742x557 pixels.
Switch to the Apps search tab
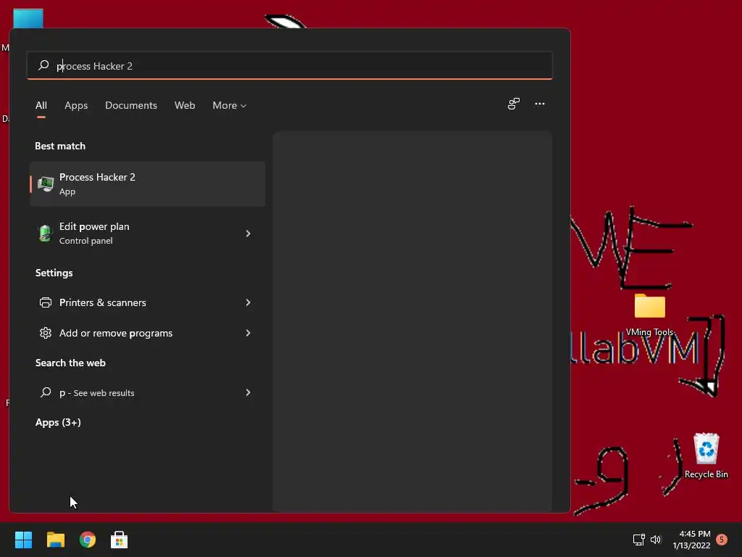point(76,105)
